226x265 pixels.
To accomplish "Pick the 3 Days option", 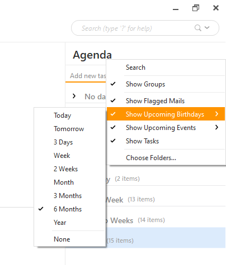I will (70, 142).
